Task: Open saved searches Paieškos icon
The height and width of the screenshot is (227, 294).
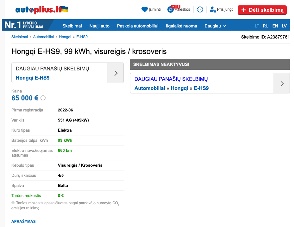Action: pyautogui.click(x=171, y=9)
